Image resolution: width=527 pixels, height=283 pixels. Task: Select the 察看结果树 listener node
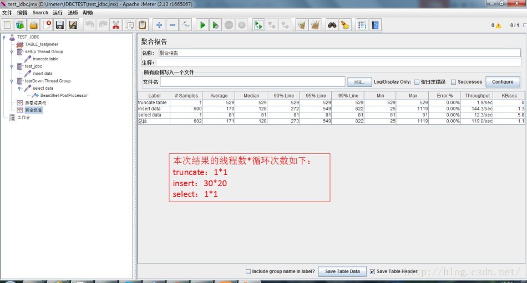[x=36, y=102]
